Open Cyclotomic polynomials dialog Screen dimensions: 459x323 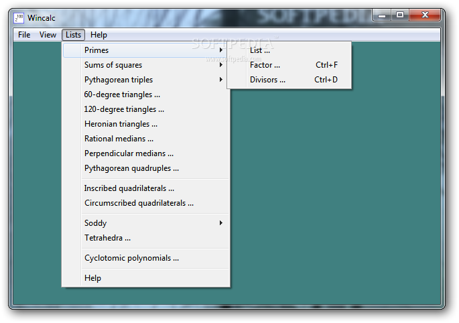click(x=145, y=258)
